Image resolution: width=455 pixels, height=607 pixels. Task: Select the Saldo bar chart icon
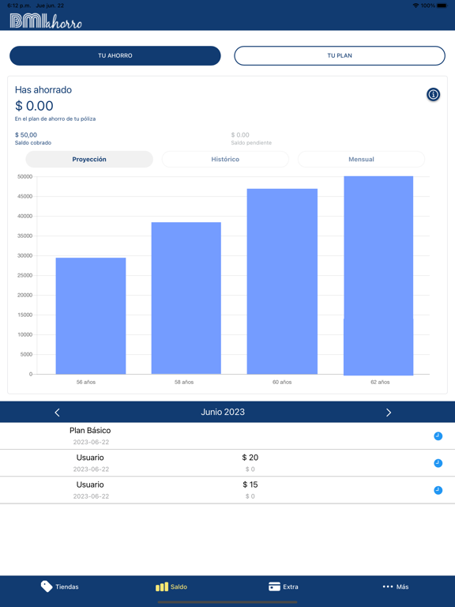[162, 587]
